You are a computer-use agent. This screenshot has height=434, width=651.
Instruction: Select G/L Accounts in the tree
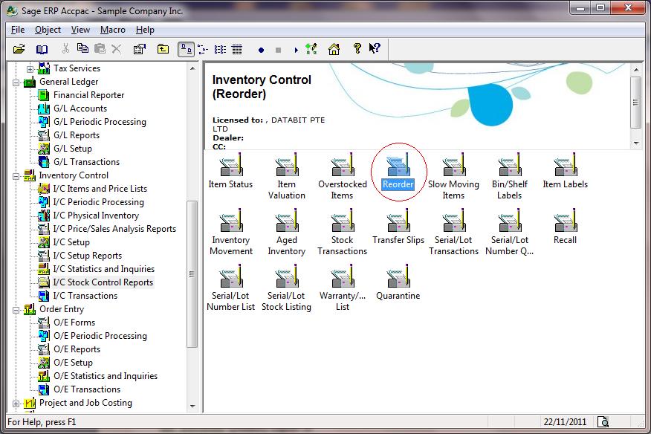[x=80, y=108]
